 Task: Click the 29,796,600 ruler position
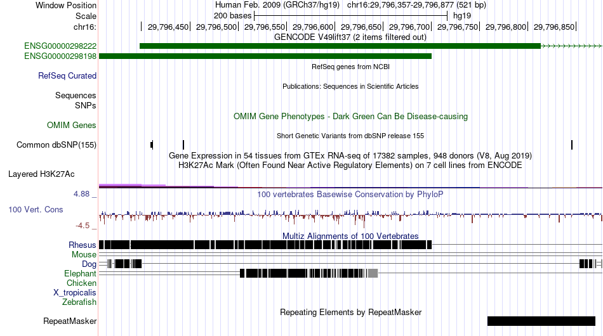(313, 27)
